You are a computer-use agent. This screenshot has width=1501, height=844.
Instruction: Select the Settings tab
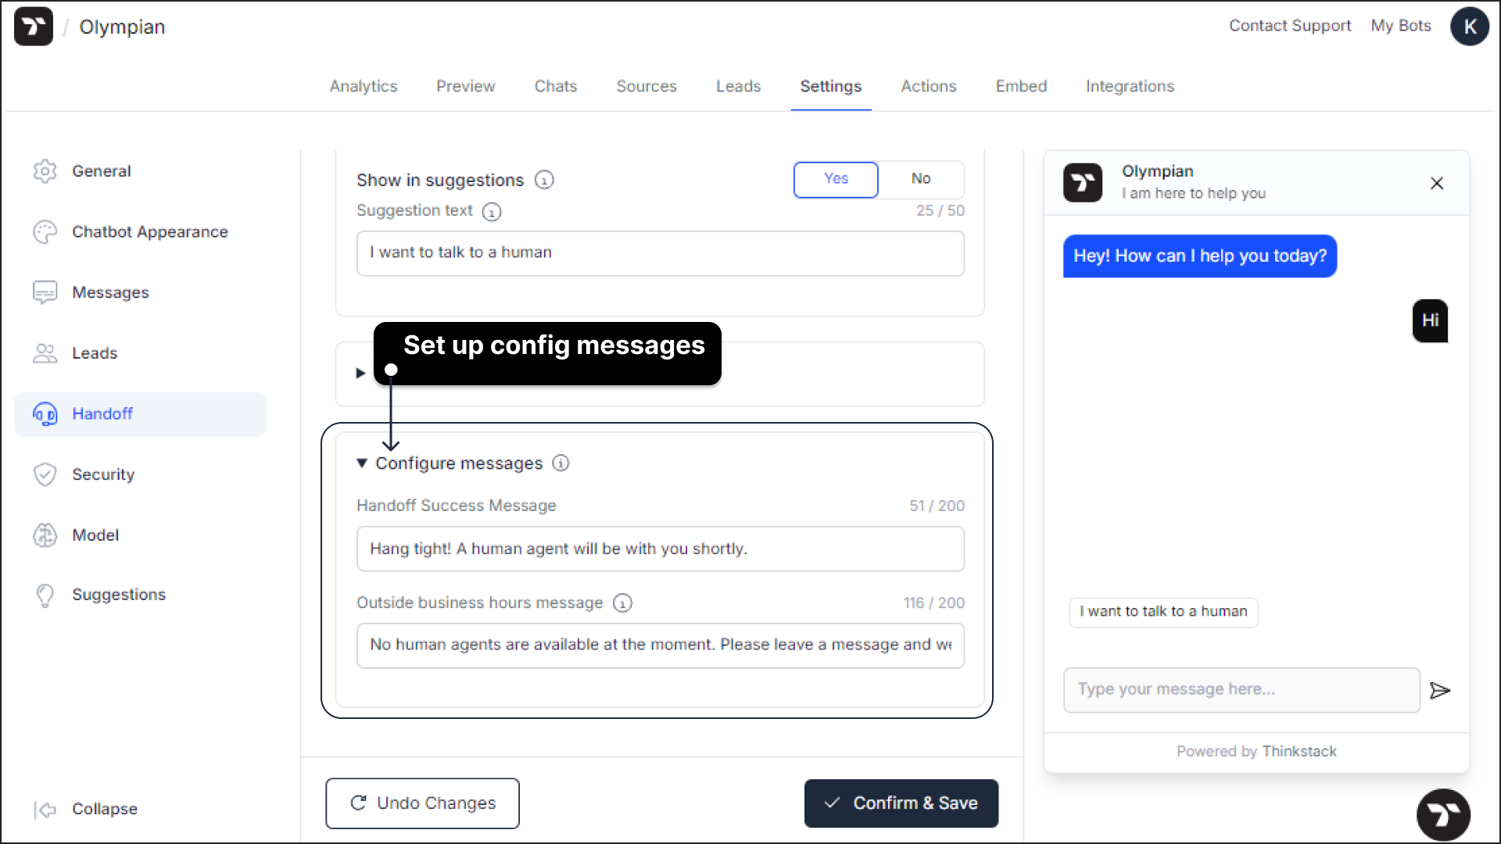tap(831, 87)
